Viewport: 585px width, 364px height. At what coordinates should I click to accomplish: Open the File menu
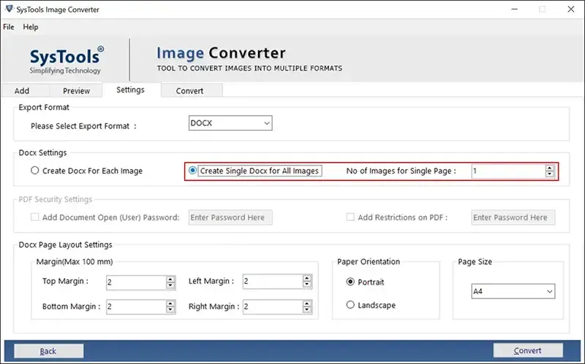(9, 27)
